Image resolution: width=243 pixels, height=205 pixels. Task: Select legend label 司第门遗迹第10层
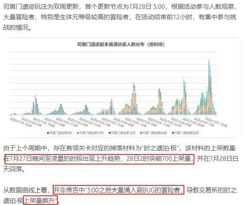91,133
